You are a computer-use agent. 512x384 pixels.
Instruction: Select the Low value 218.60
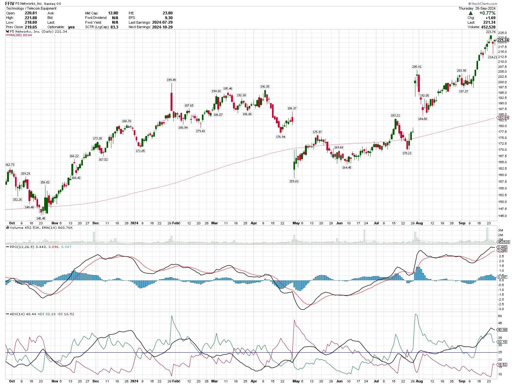(x=31, y=22)
